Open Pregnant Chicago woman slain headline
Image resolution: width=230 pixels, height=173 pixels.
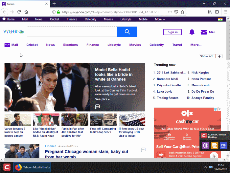(x=86, y=154)
